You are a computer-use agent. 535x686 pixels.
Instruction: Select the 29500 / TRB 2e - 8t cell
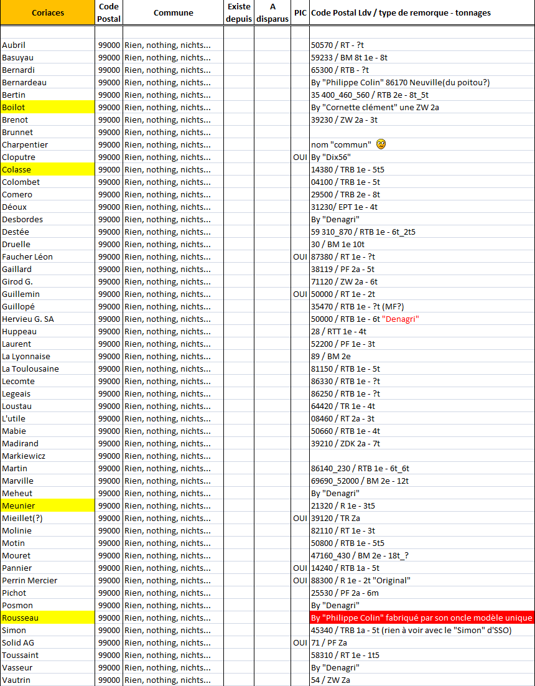point(422,194)
